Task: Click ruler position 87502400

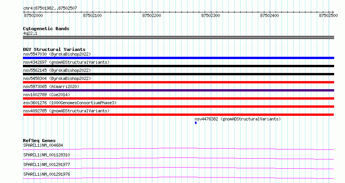Action: (x=269, y=15)
